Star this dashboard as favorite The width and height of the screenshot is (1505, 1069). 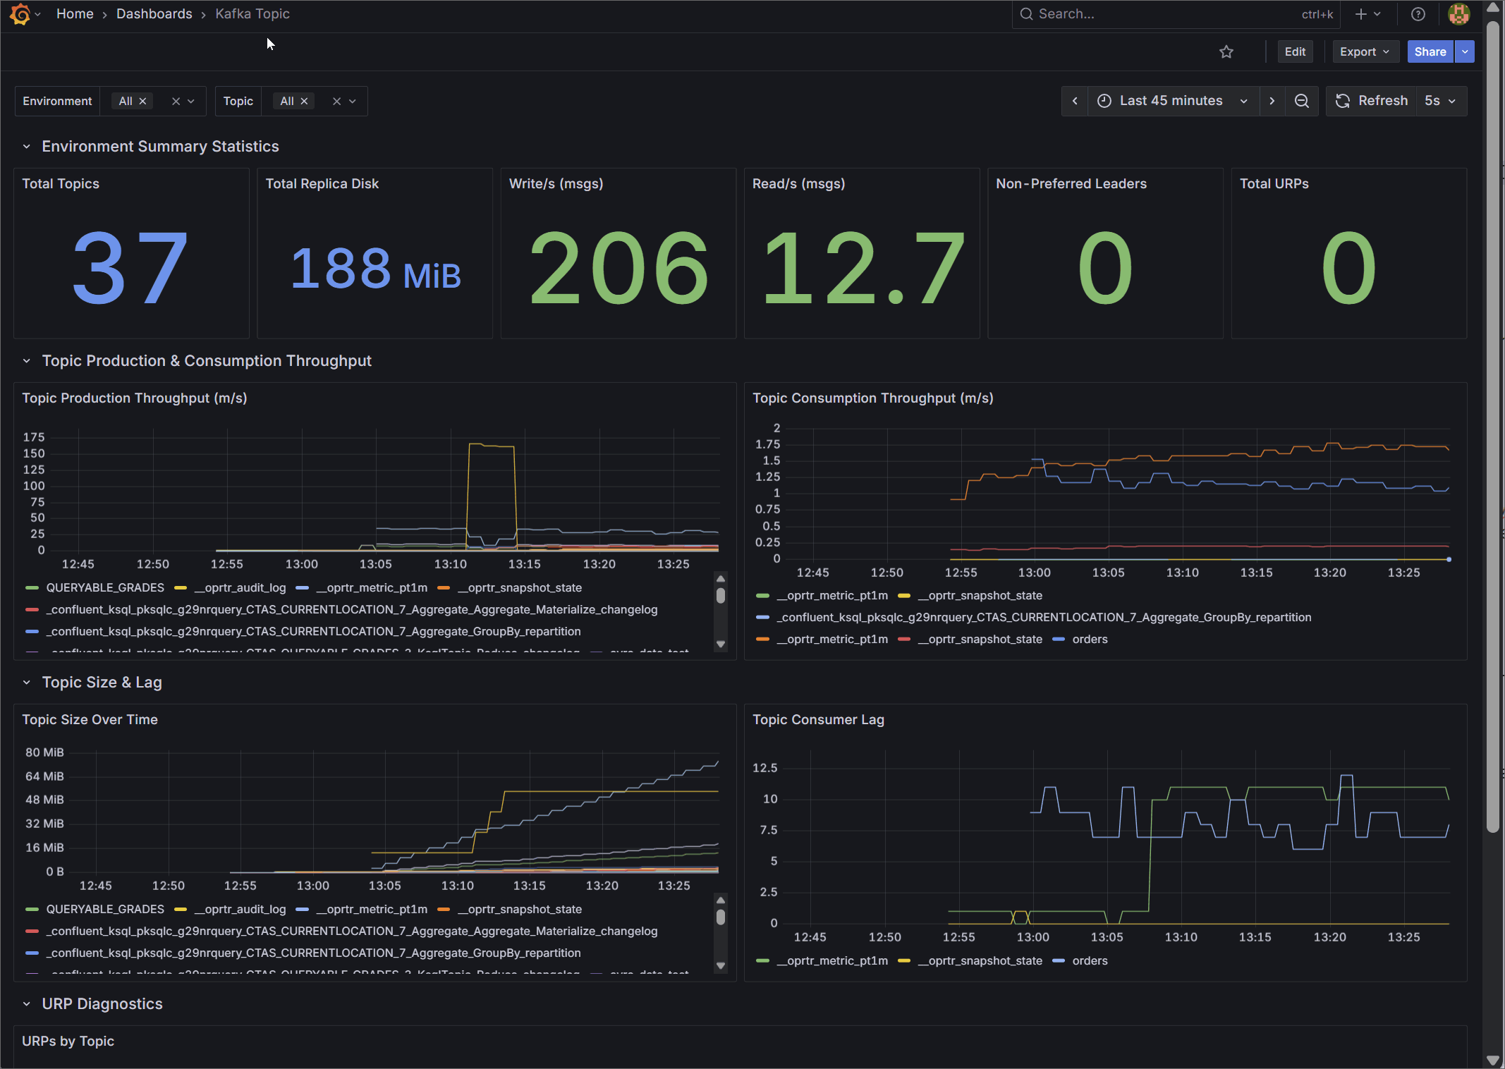pos(1226,51)
